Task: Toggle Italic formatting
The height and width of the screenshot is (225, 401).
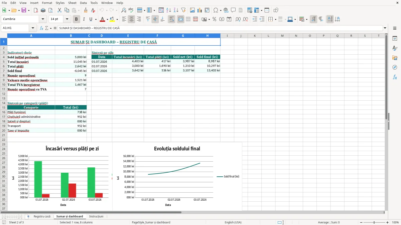Action: pos(84,19)
